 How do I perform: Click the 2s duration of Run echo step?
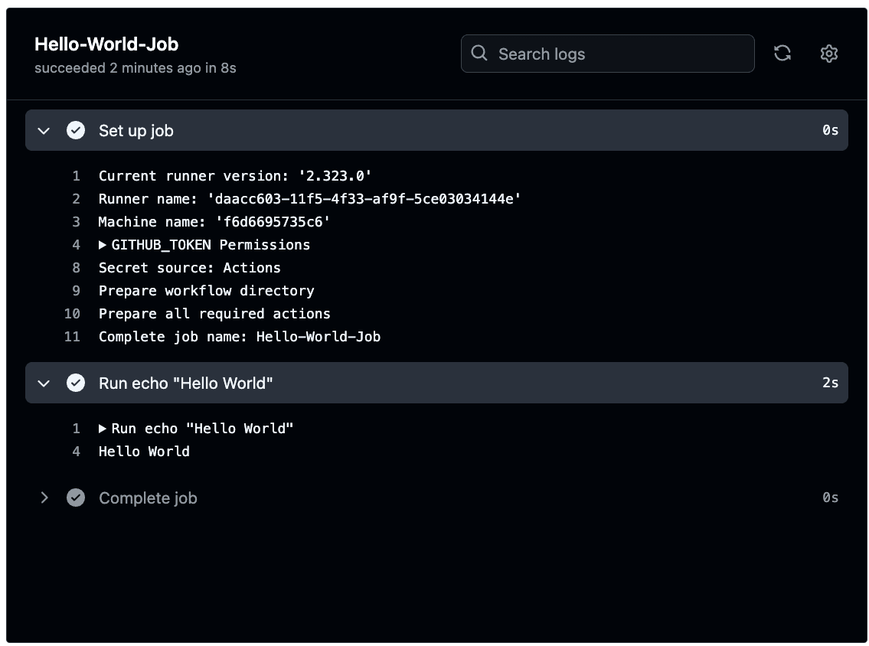tap(830, 383)
